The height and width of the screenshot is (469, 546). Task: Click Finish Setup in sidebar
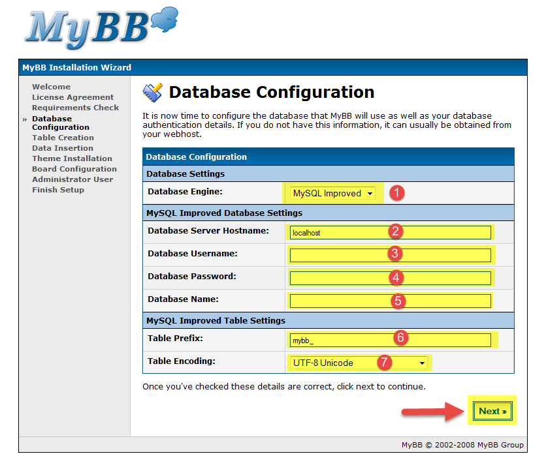point(58,190)
